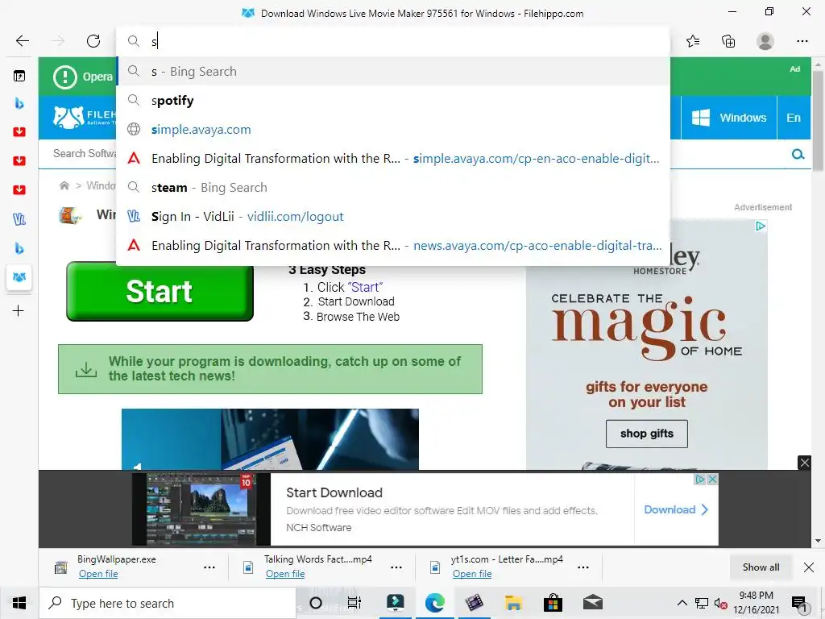Open the En language selector

tap(794, 118)
